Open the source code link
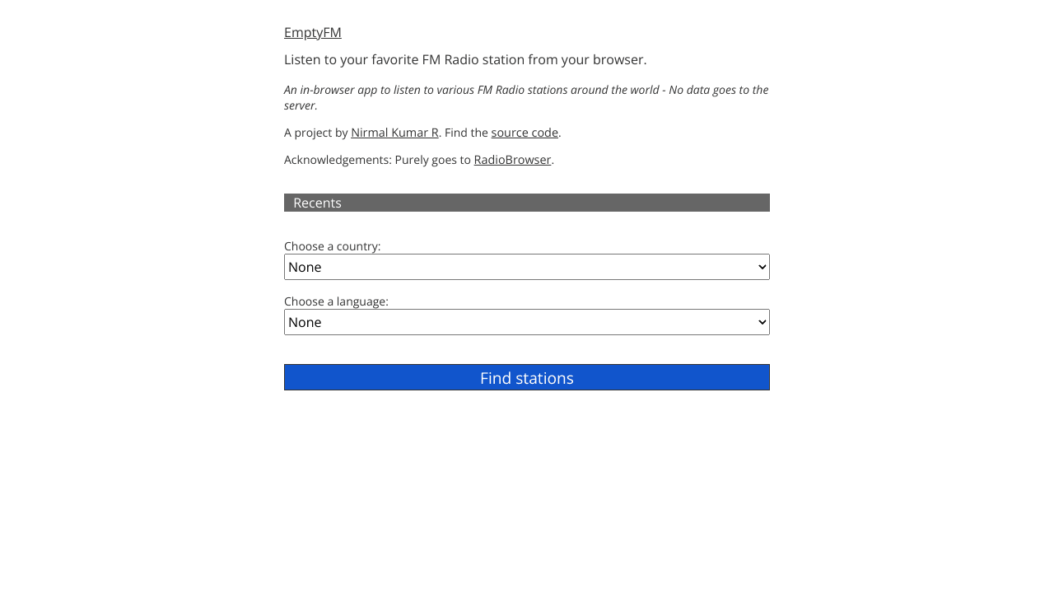1054x593 pixels. (525, 133)
